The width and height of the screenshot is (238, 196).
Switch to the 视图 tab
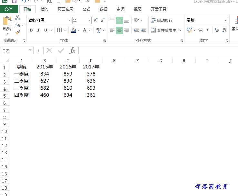coord(137,9)
